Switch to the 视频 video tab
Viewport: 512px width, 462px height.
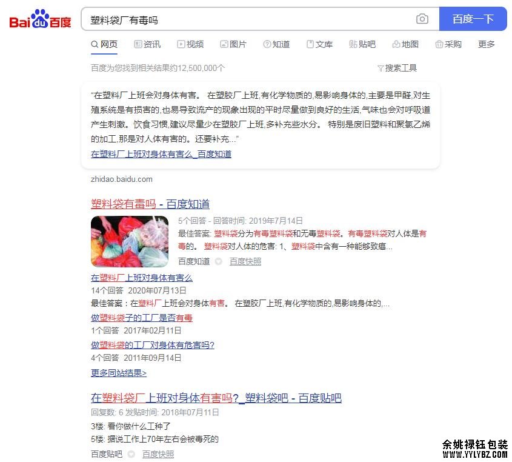190,44
